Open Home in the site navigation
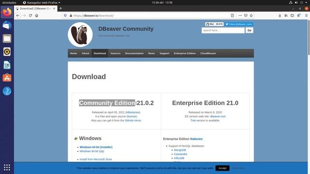 point(74,53)
